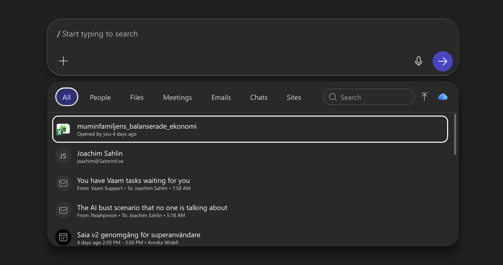Focus the "Start typing to search" field
This screenshot has width=503, height=265.
[253, 34]
